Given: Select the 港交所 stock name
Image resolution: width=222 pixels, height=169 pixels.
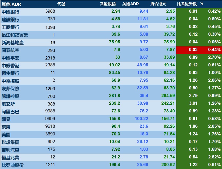Looking at the screenshot, I should (8, 104).
